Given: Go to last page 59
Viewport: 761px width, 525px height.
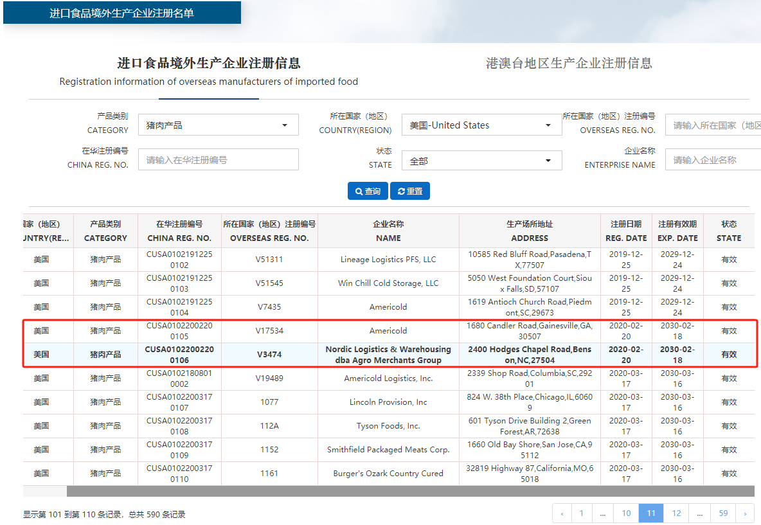Looking at the screenshot, I should pos(723,513).
